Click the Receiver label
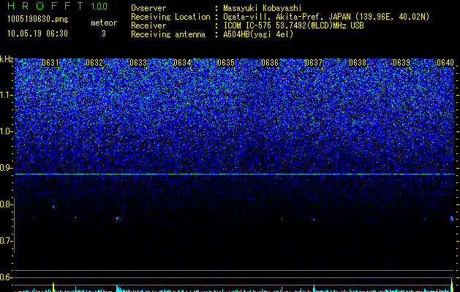This screenshot has width=460, height=292. 148,26
